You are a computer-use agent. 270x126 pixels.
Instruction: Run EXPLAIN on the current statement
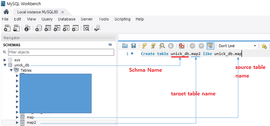click(162, 46)
